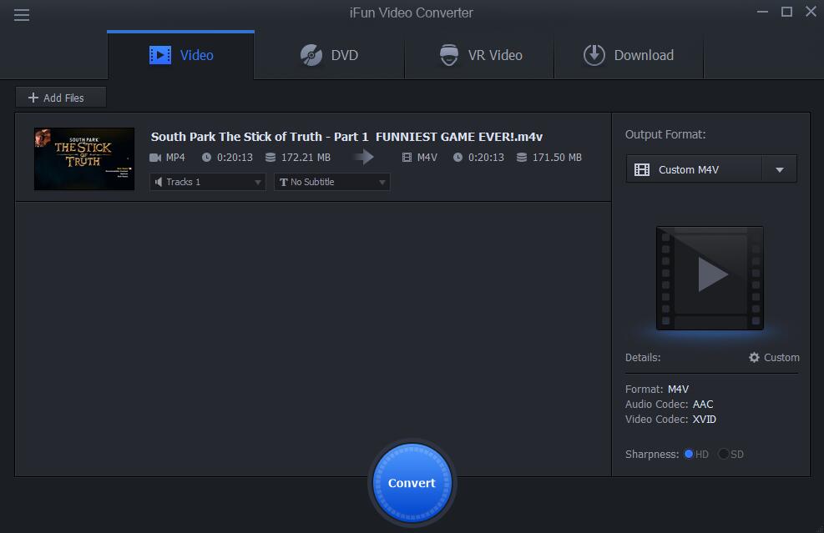Screen dimensions: 824x533
Task: Select the HD sharpness option
Action: point(695,455)
